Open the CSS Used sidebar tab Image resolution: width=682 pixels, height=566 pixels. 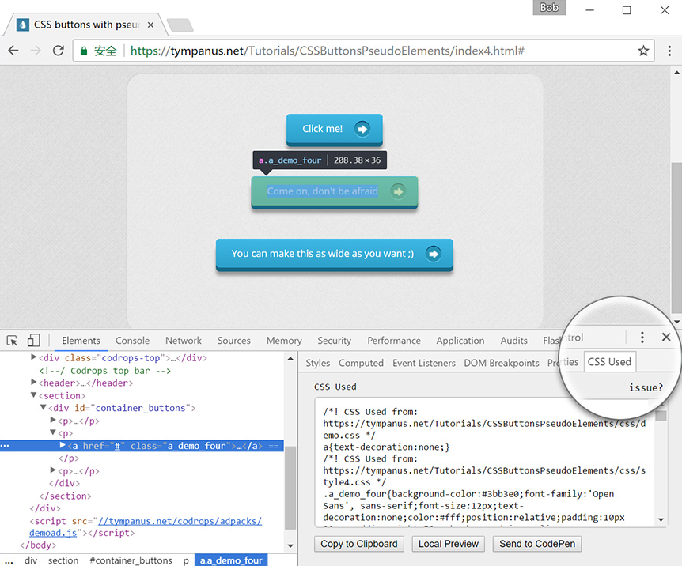pyautogui.click(x=609, y=362)
